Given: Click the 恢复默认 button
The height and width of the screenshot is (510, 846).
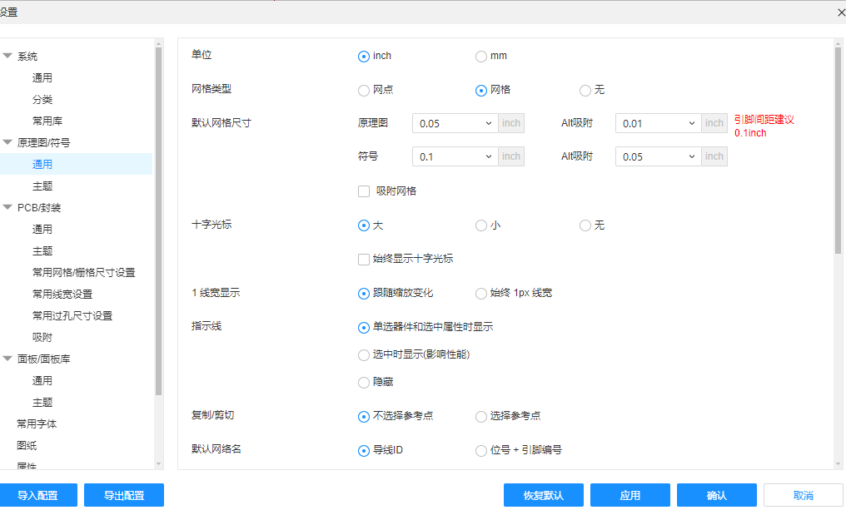Looking at the screenshot, I should [x=543, y=496].
